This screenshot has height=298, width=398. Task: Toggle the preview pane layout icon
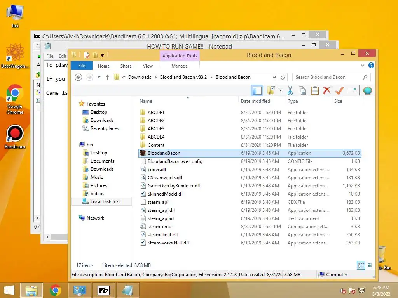257,90
